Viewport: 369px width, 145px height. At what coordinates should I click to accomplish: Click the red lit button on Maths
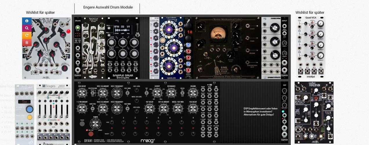click(x=68, y=31)
